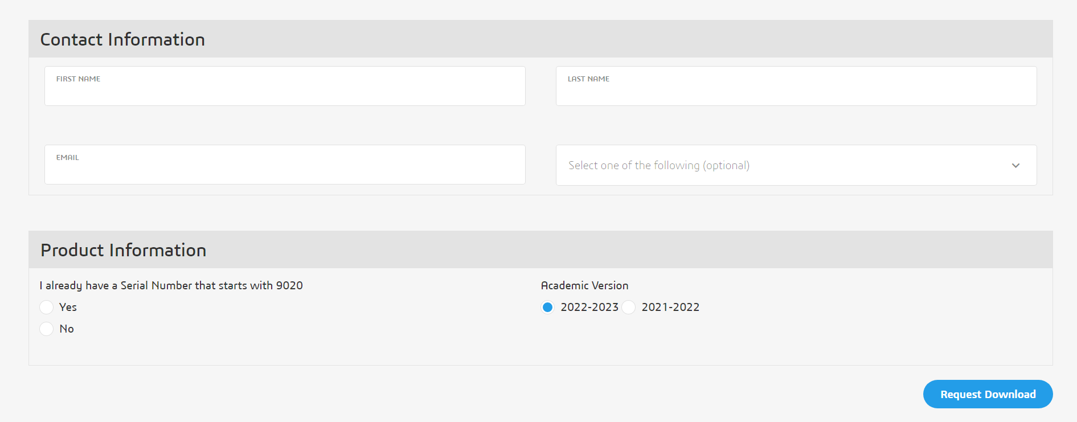Click the LAST NAME field label
This screenshot has height=422, width=1077.
588,79
